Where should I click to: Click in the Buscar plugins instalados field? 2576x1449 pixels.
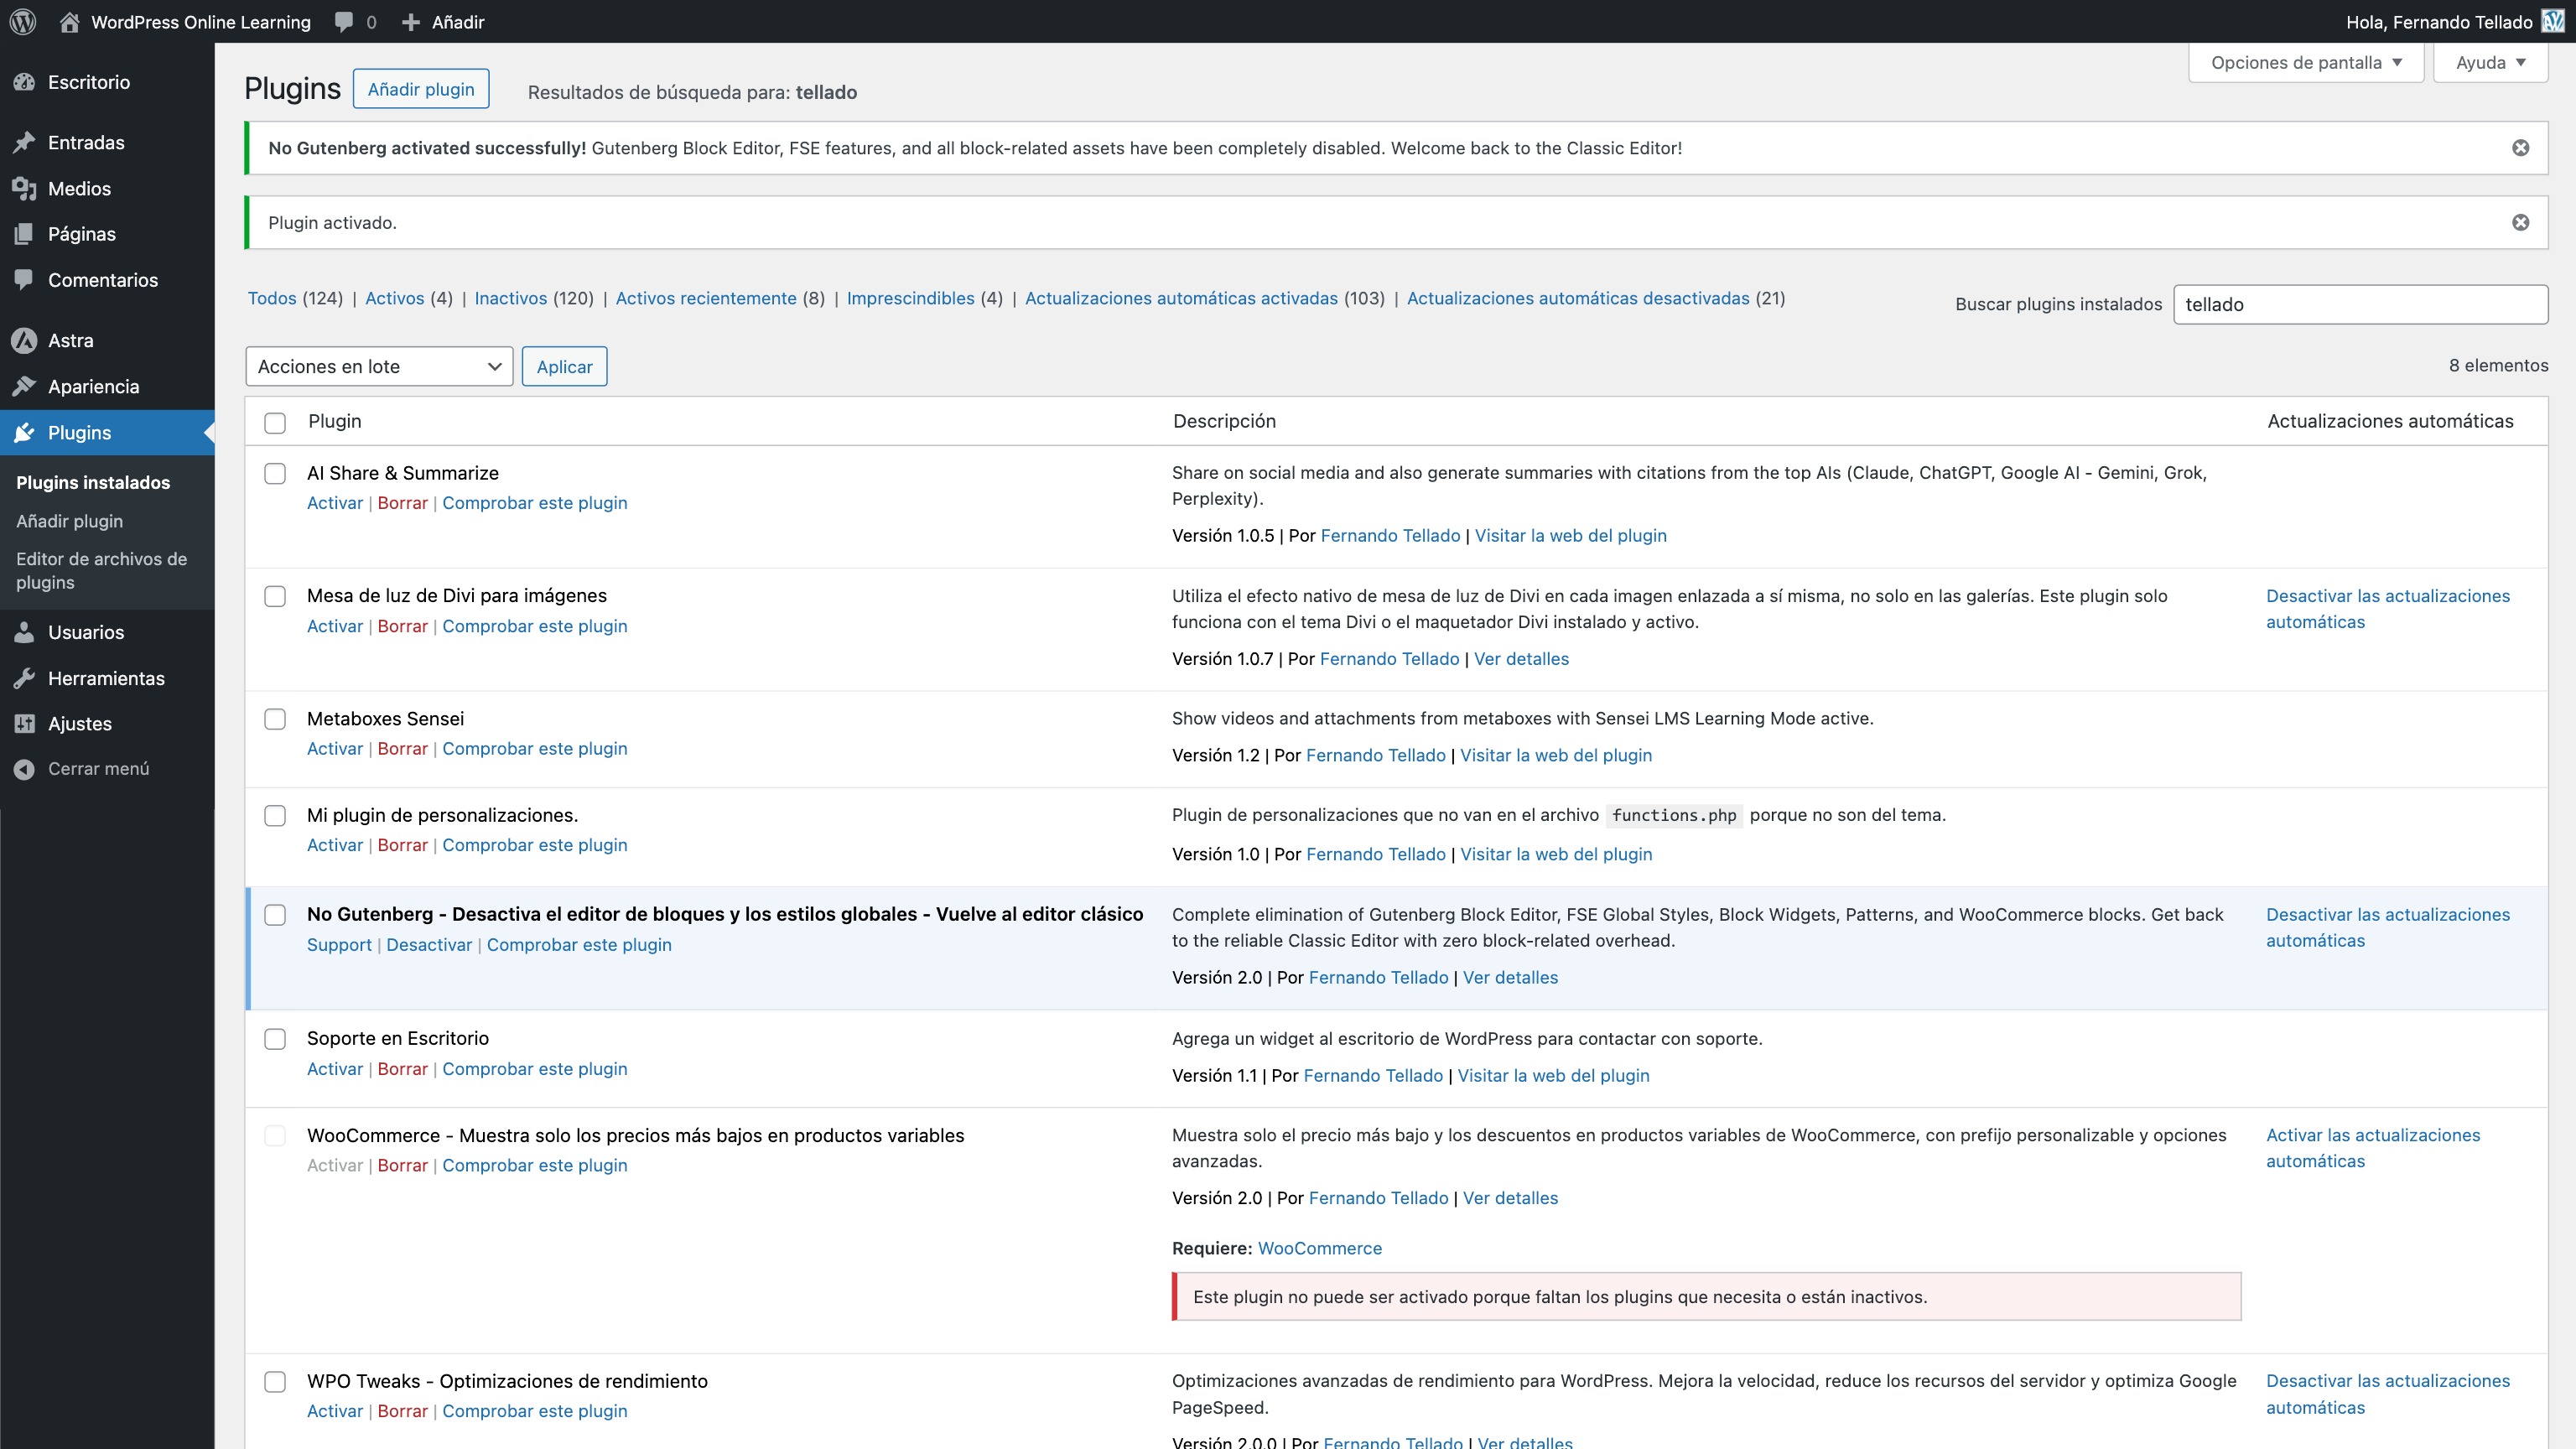click(2360, 304)
